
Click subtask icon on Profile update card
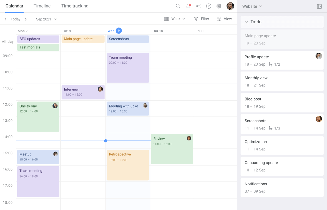(x=271, y=64)
